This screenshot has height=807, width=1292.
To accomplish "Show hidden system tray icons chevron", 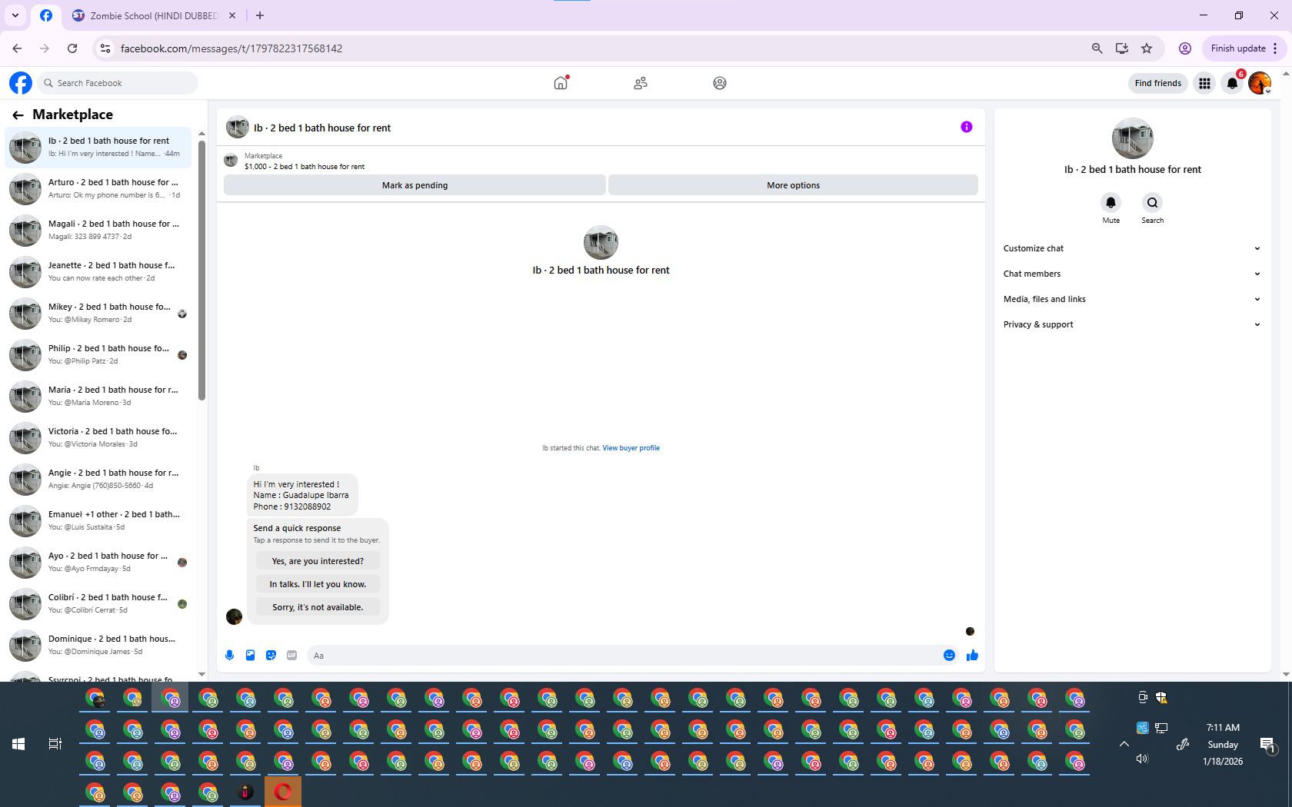I will click(1124, 744).
